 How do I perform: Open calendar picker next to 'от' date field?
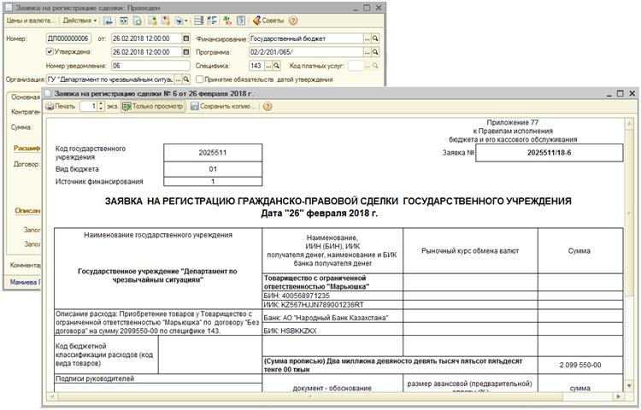(185, 38)
